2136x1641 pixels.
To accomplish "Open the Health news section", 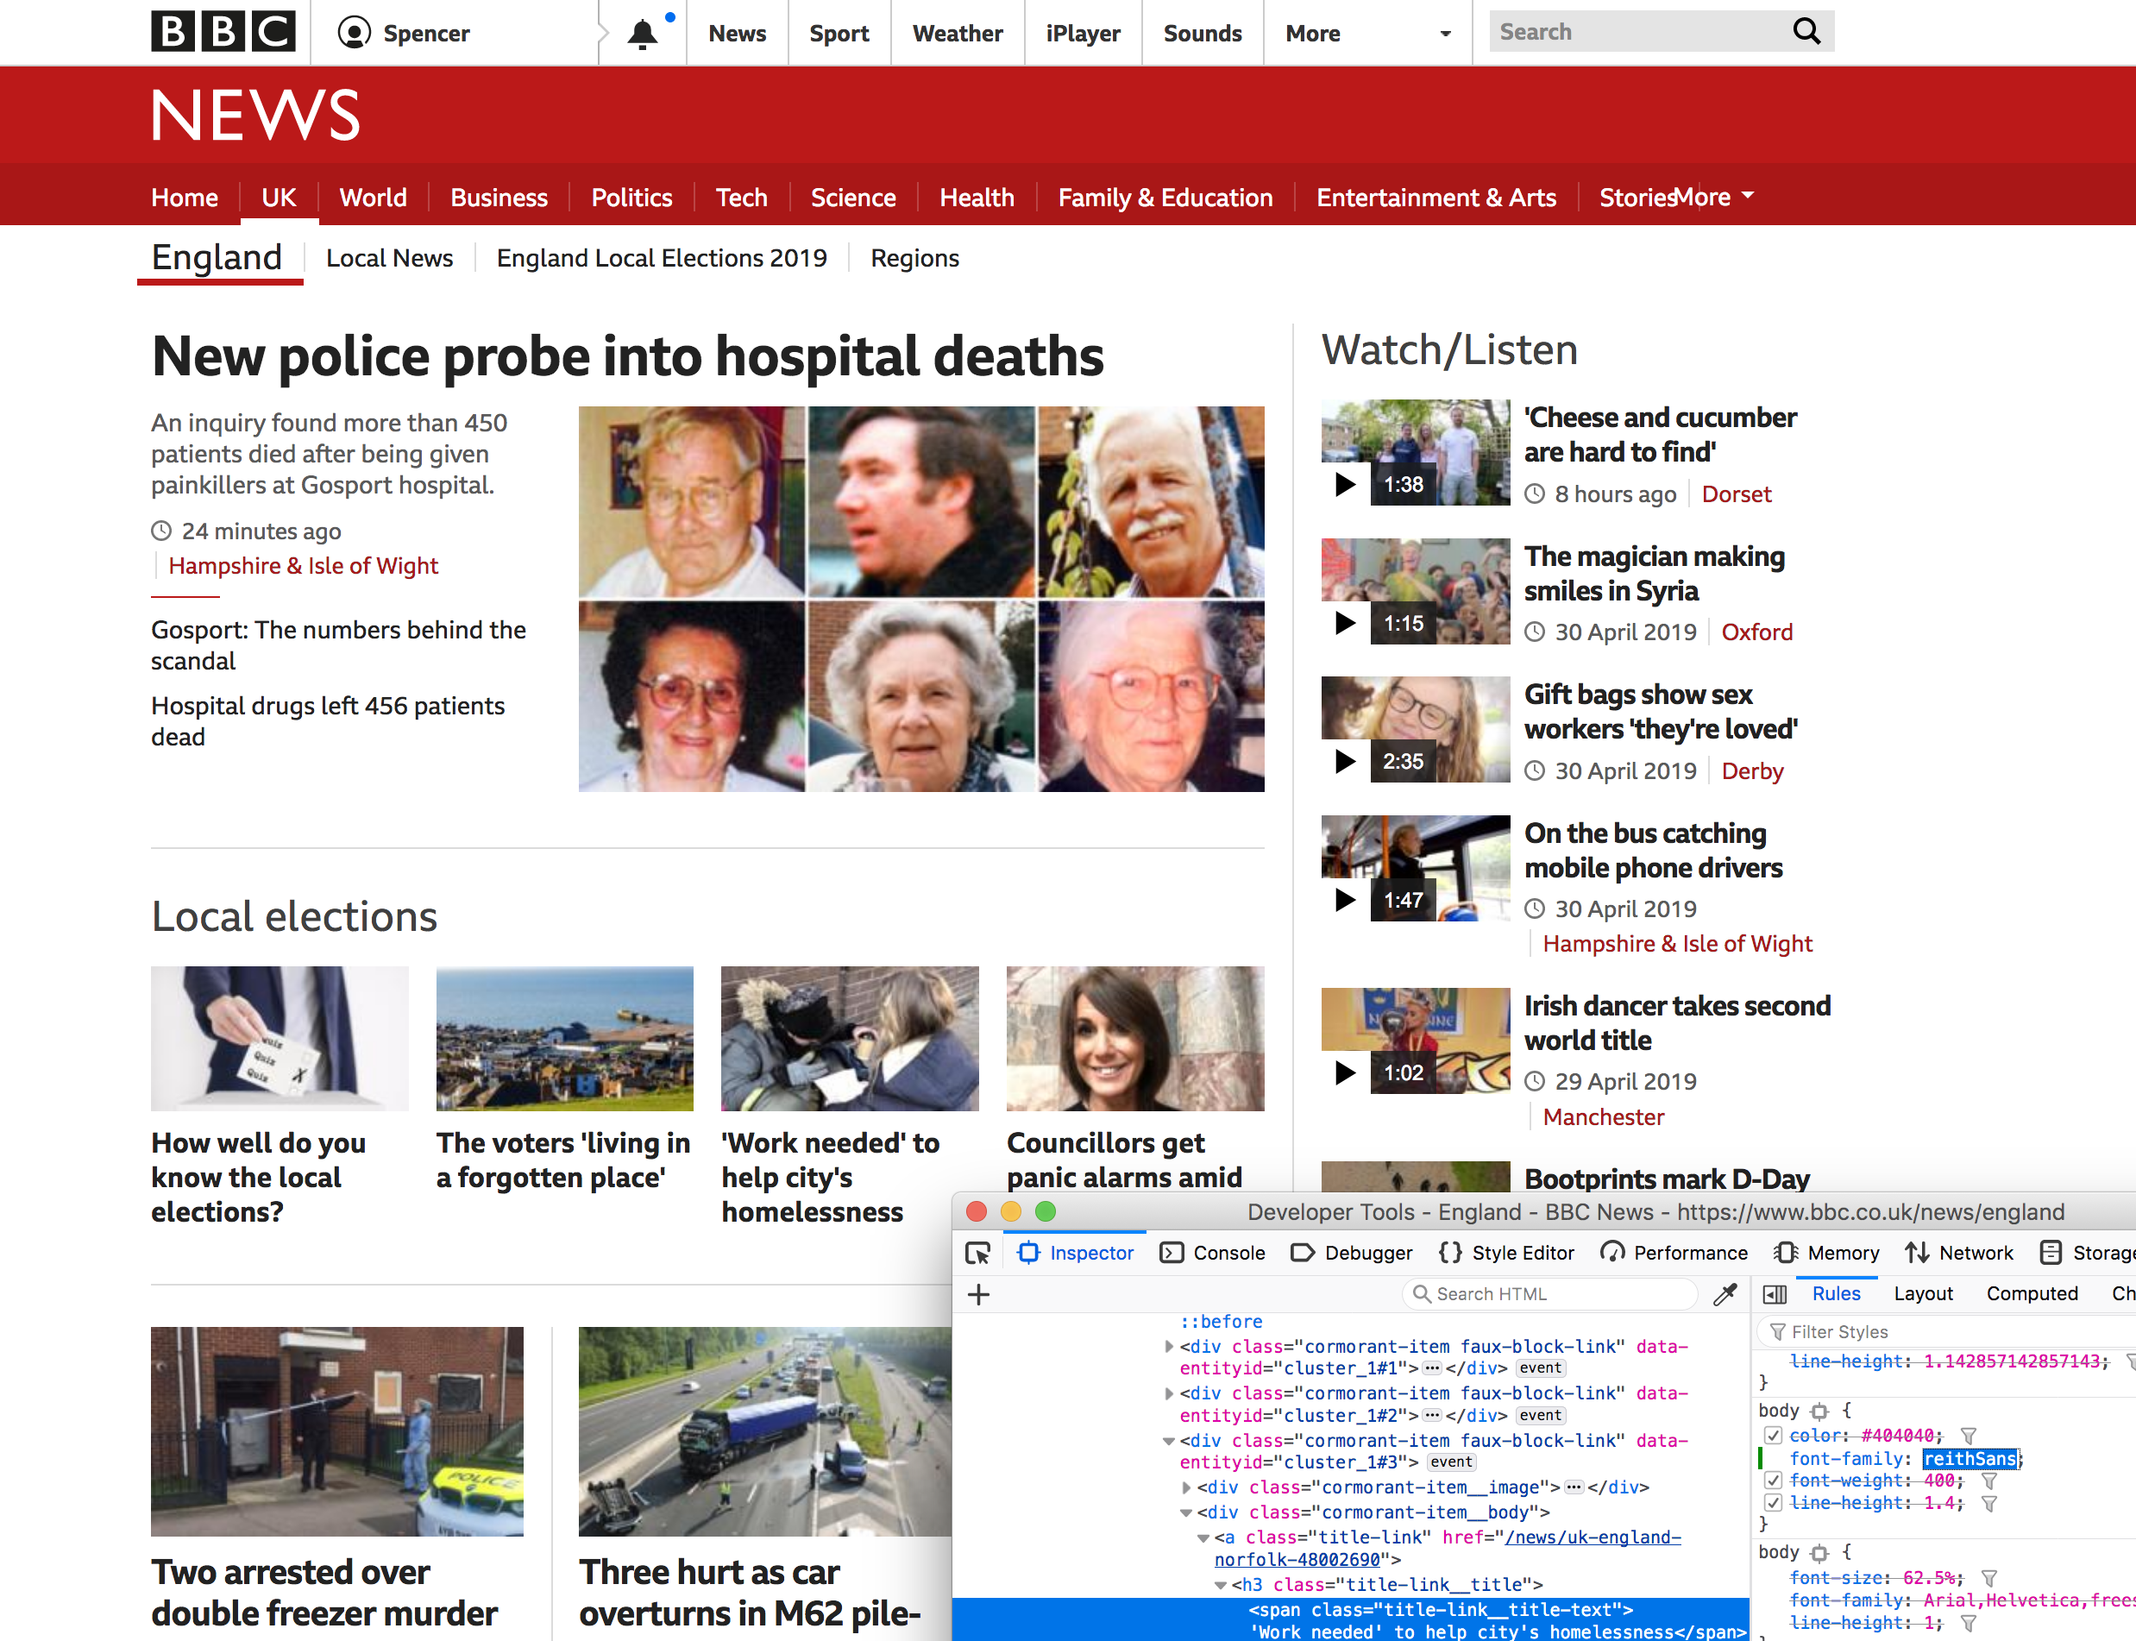I will click(977, 198).
